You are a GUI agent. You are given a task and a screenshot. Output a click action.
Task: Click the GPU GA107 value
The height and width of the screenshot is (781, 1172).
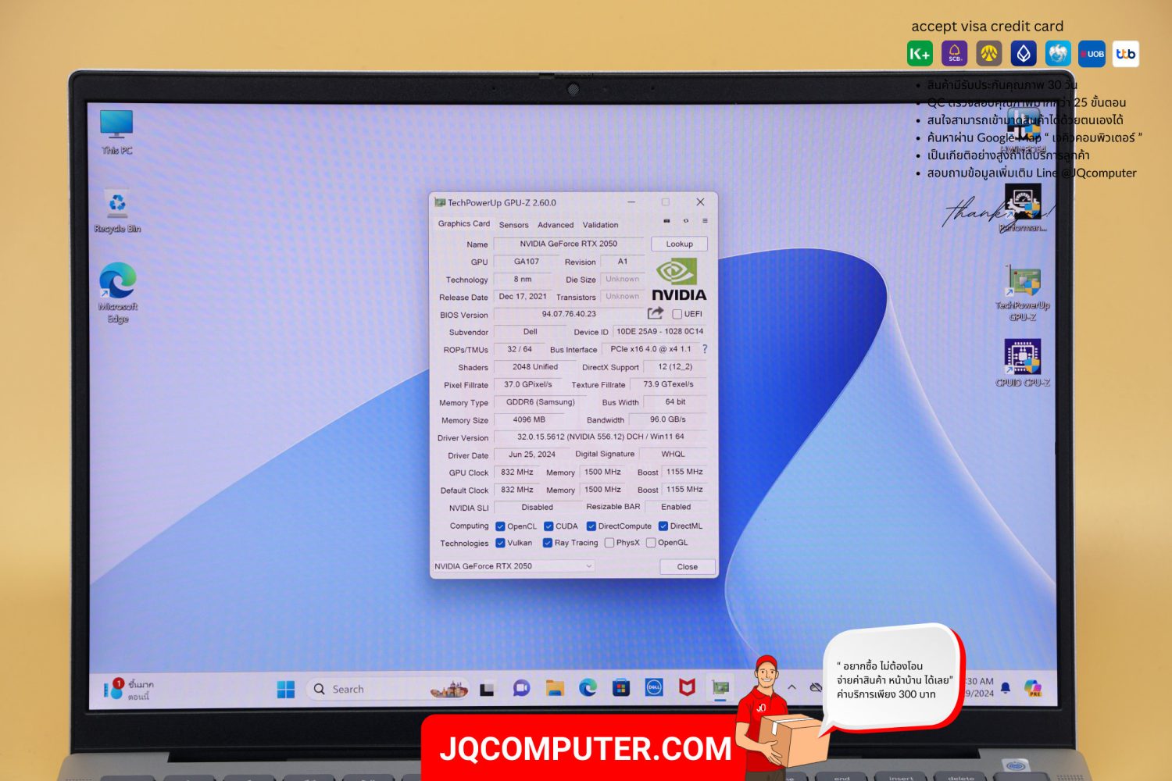tap(527, 262)
